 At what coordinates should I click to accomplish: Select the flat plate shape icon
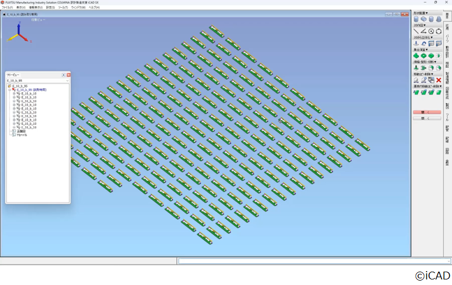click(424, 19)
